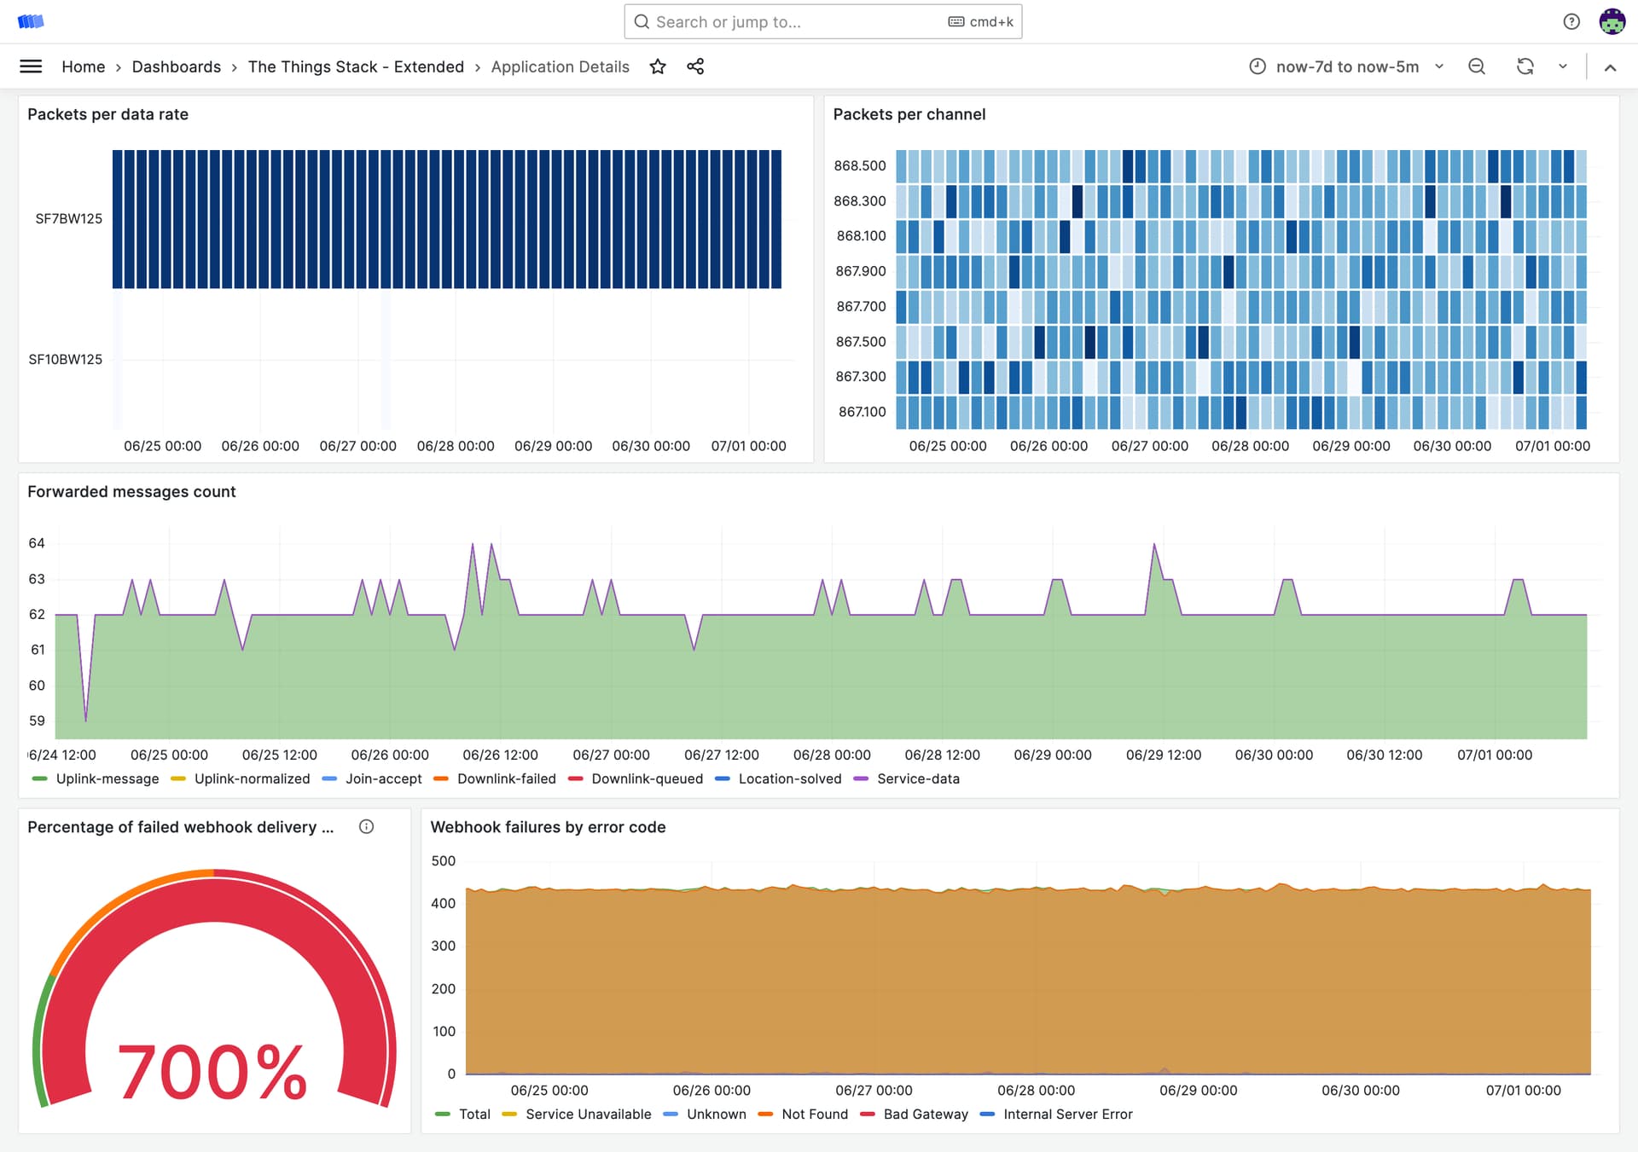Click the user avatar icon top right
Image resolution: width=1638 pixels, height=1152 pixels.
[1614, 21]
